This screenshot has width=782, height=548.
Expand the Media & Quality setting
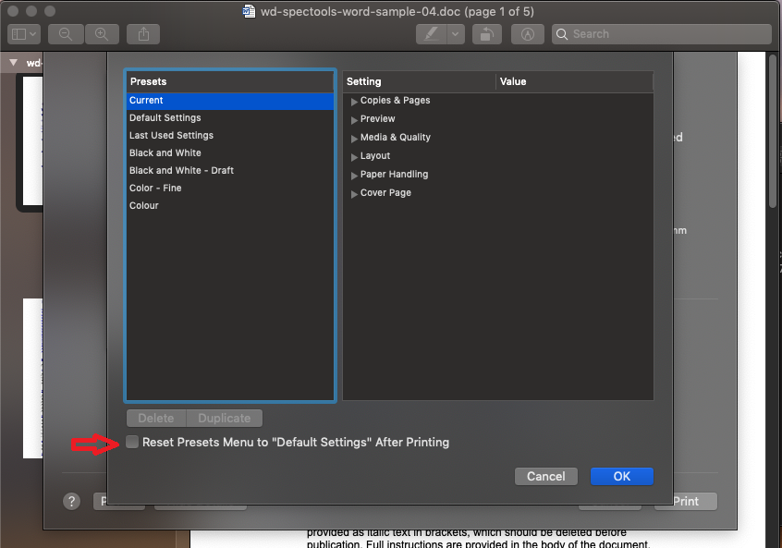coord(355,138)
